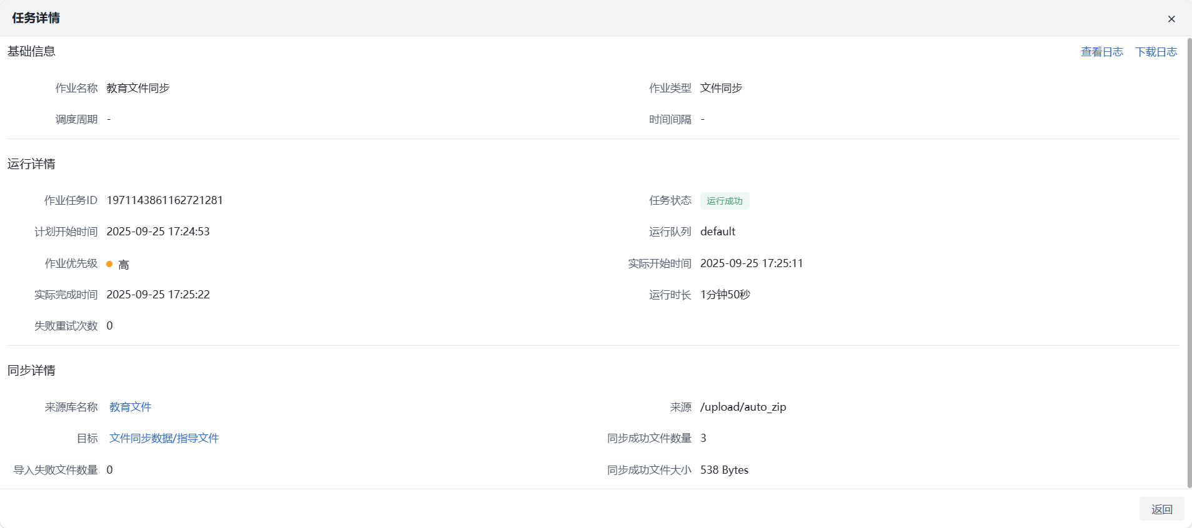1192x528 pixels.
Task: Open the 教育文件 source library link
Action: [131, 407]
